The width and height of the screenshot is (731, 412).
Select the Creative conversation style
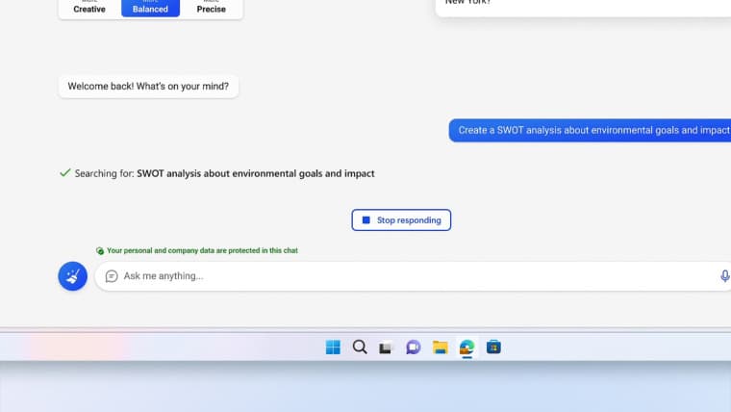coord(89,9)
